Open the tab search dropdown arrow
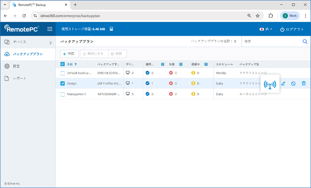Viewport: 311px width, 188px height. pos(5,5)
